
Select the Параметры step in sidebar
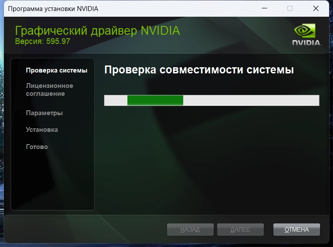point(44,113)
